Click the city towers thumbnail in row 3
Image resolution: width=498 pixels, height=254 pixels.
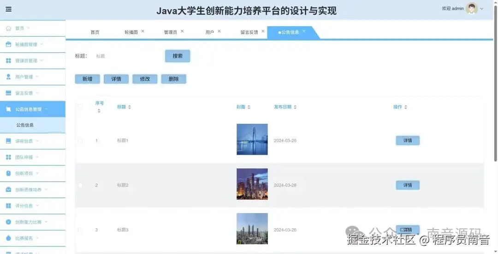point(252,229)
